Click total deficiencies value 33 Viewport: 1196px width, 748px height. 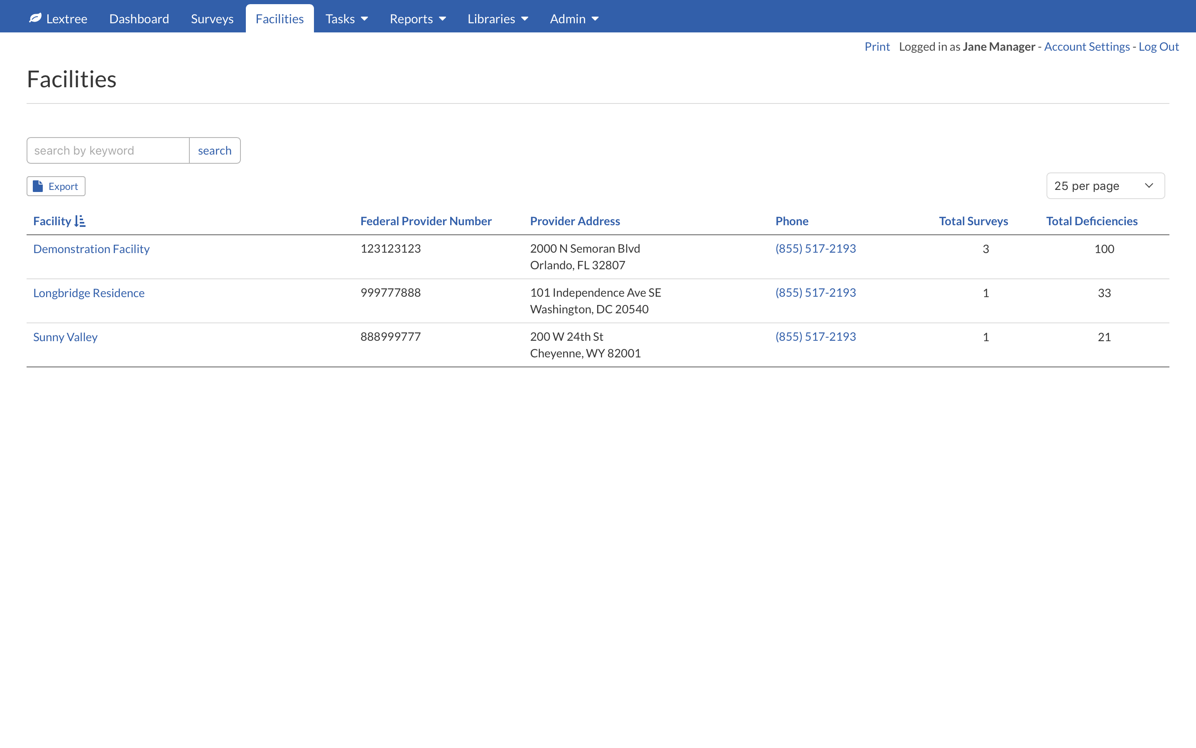[x=1104, y=293]
